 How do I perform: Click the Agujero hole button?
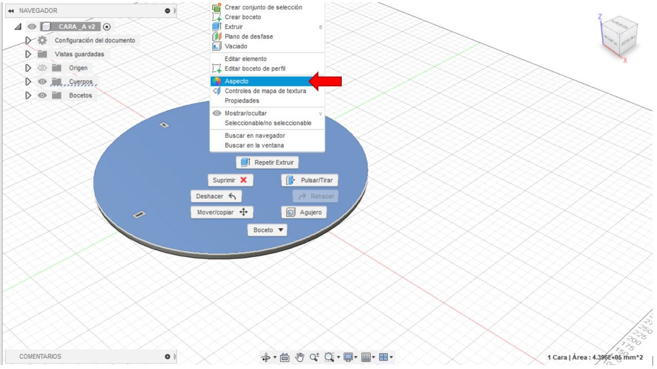[x=304, y=212]
